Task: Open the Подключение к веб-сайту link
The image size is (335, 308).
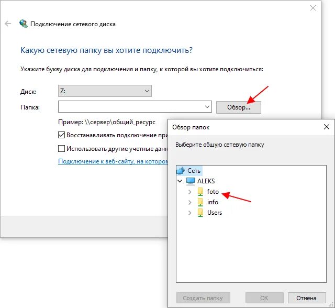Action: point(113,161)
